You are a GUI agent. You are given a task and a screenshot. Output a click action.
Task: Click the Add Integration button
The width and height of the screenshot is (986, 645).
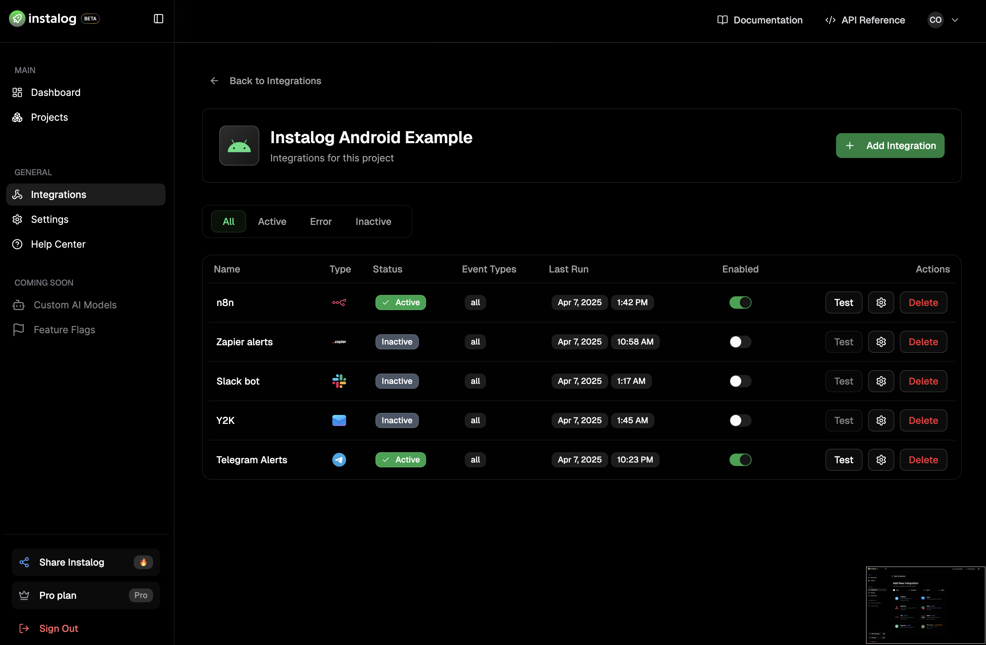[x=889, y=146]
